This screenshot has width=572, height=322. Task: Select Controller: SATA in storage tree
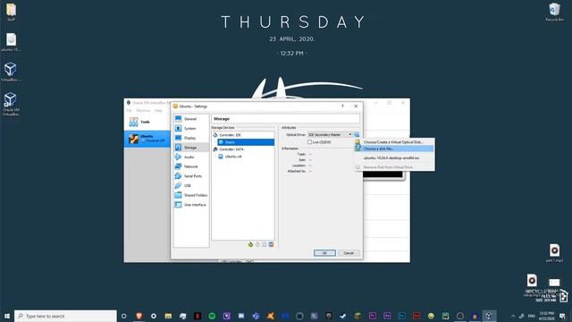point(231,149)
